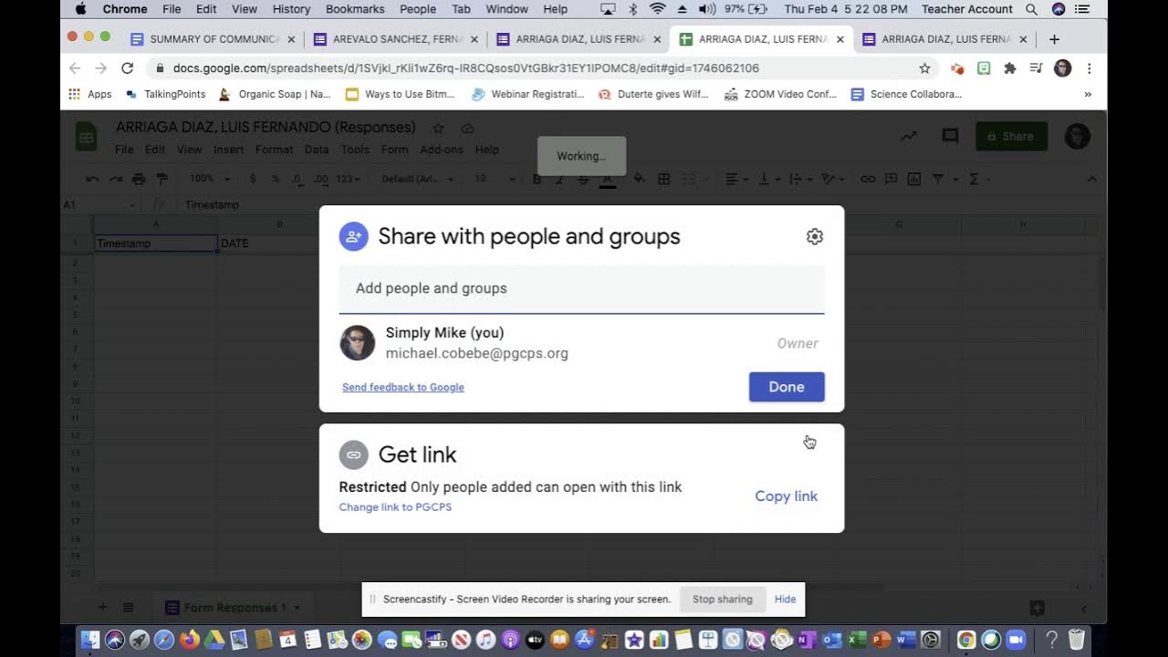1168x657 pixels.
Task: Open the Default (Ari... font dropdown
Action: (417, 179)
